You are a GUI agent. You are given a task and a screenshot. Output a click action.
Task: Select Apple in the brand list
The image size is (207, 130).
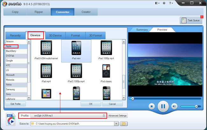[x=16, y=46]
